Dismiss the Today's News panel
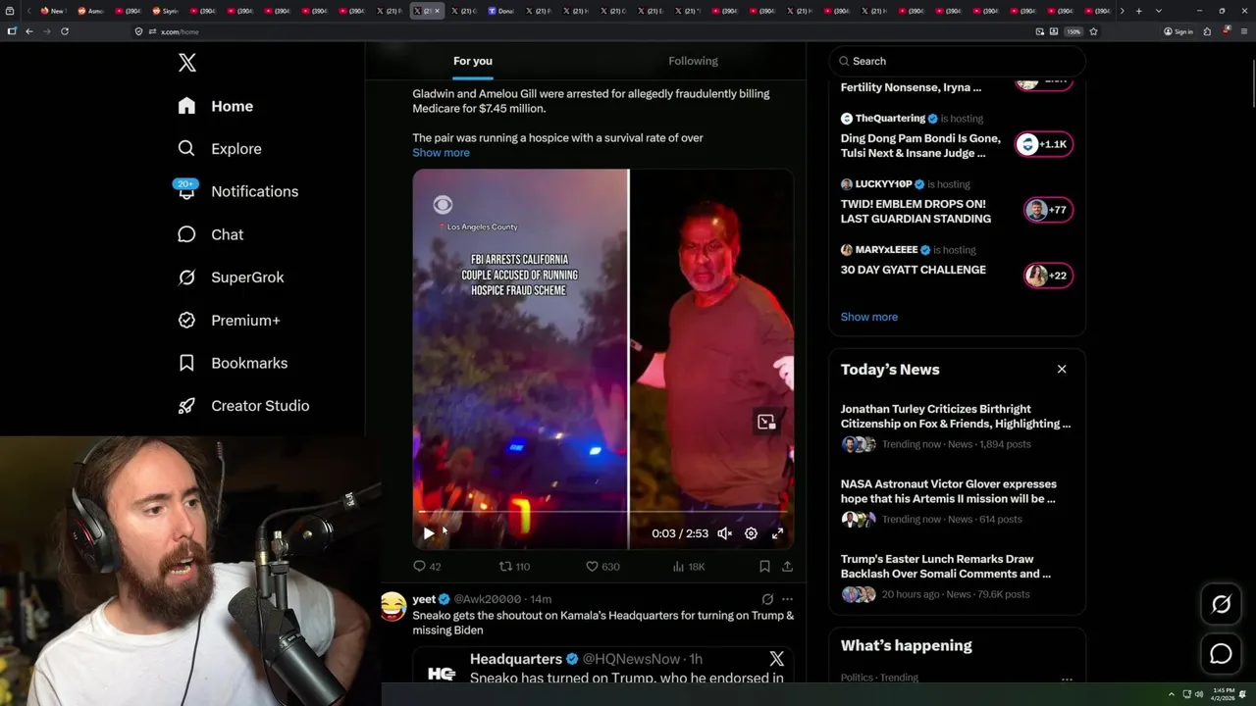Image resolution: width=1256 pixels, height=706 pixels. tap(1062, 369)
